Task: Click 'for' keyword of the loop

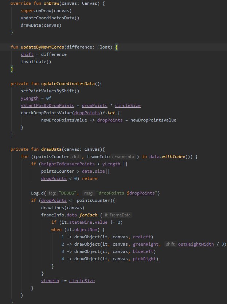Action: click(24, 157)
